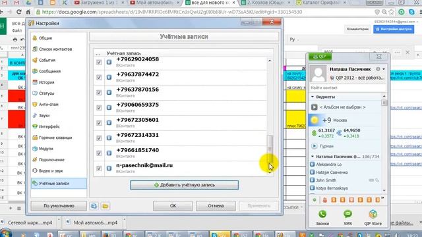Uncheck the +79672314331 account checkbox
This screenshot has height=237, width=422.
pos(99,138)
